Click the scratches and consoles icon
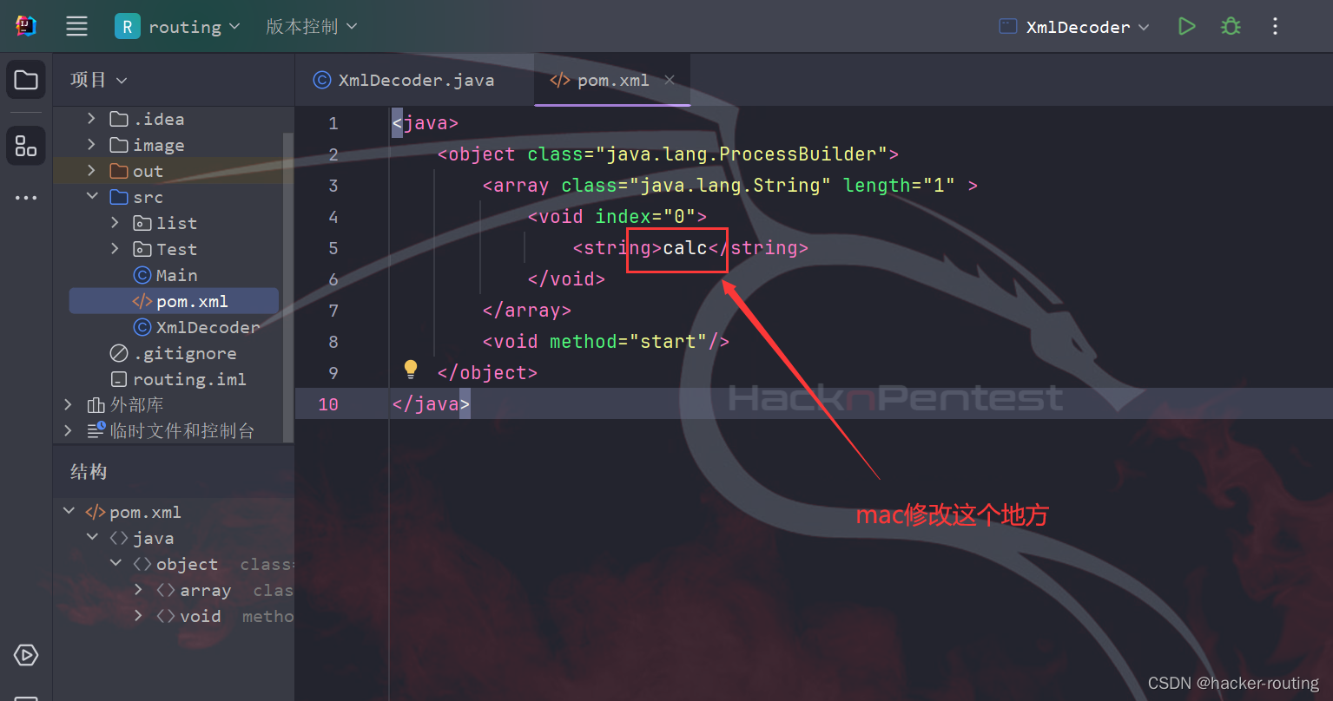Viewport: 1333px width, 701px height. [x=96, y=430]
